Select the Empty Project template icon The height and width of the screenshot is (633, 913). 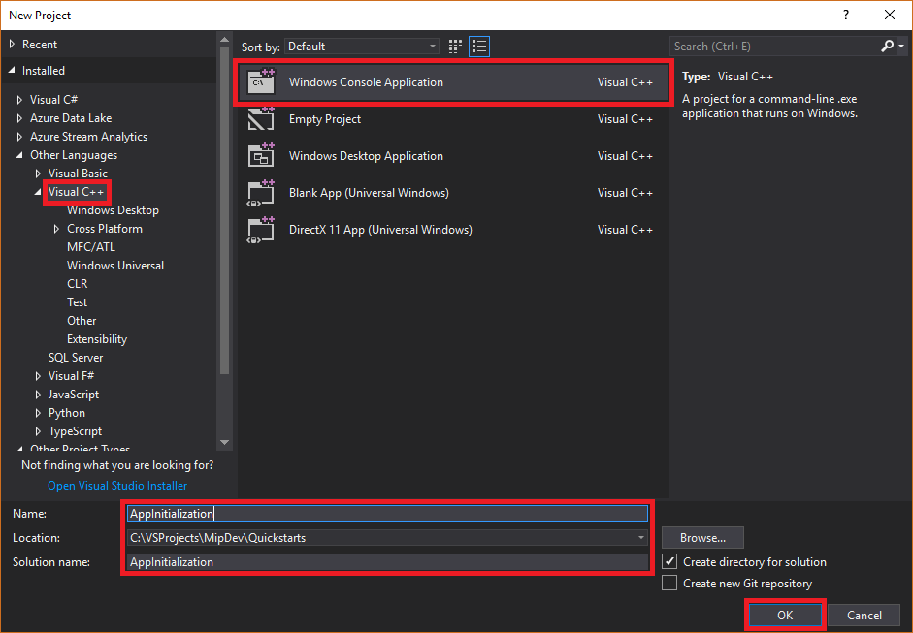click(x=261, y=118)
